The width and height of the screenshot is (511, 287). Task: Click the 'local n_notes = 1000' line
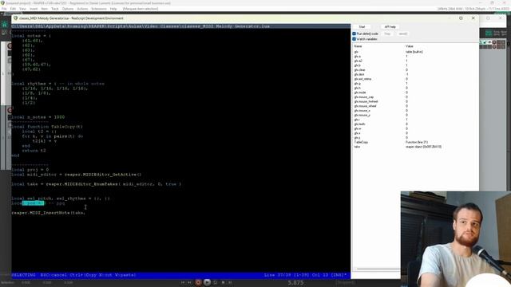pyautogui.click(x=38, y=117)
